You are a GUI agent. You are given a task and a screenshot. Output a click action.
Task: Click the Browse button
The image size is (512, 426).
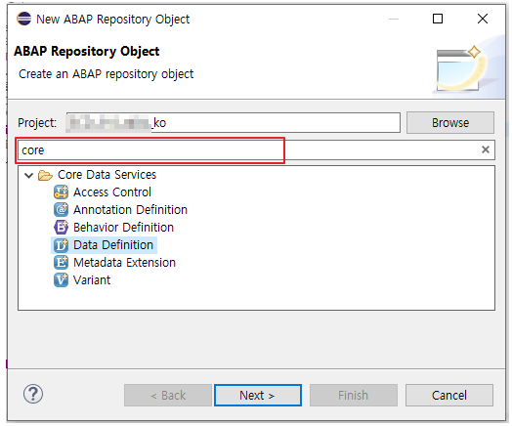[450, 123]
